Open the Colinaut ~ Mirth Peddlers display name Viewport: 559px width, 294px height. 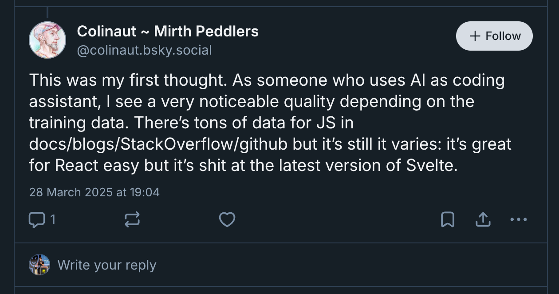(x=168, y=32)
